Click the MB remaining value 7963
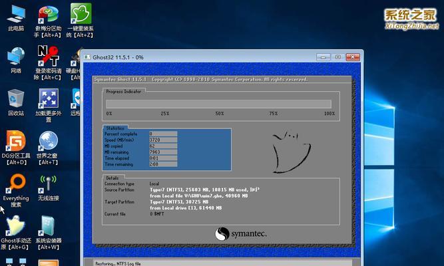 [163, 152]
